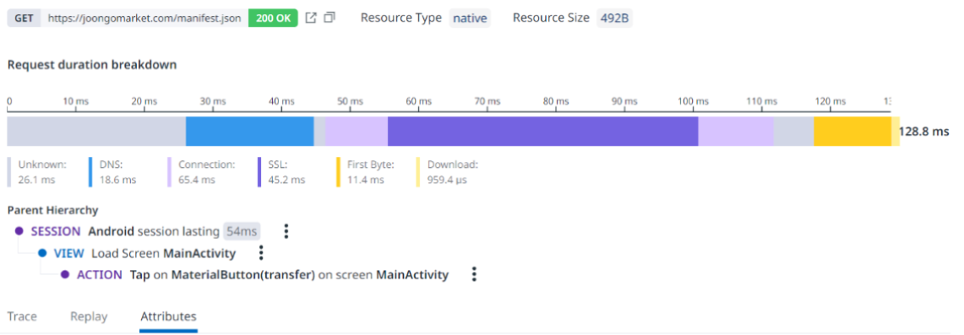The image size is (964, 335).
Task: Click the Download 959.4 µs legend entry
Action: pyautogui.click(x=447, y=172)
